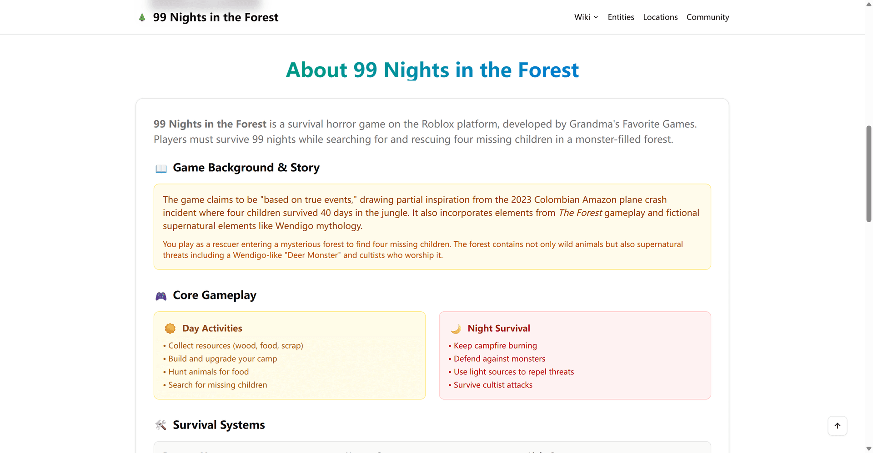
Task: Switch to the Community section
Action: tap(707, 17)
